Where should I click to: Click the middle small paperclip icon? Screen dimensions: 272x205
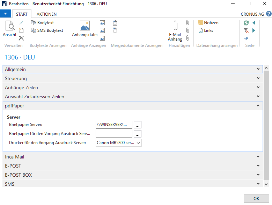(188, 30)
